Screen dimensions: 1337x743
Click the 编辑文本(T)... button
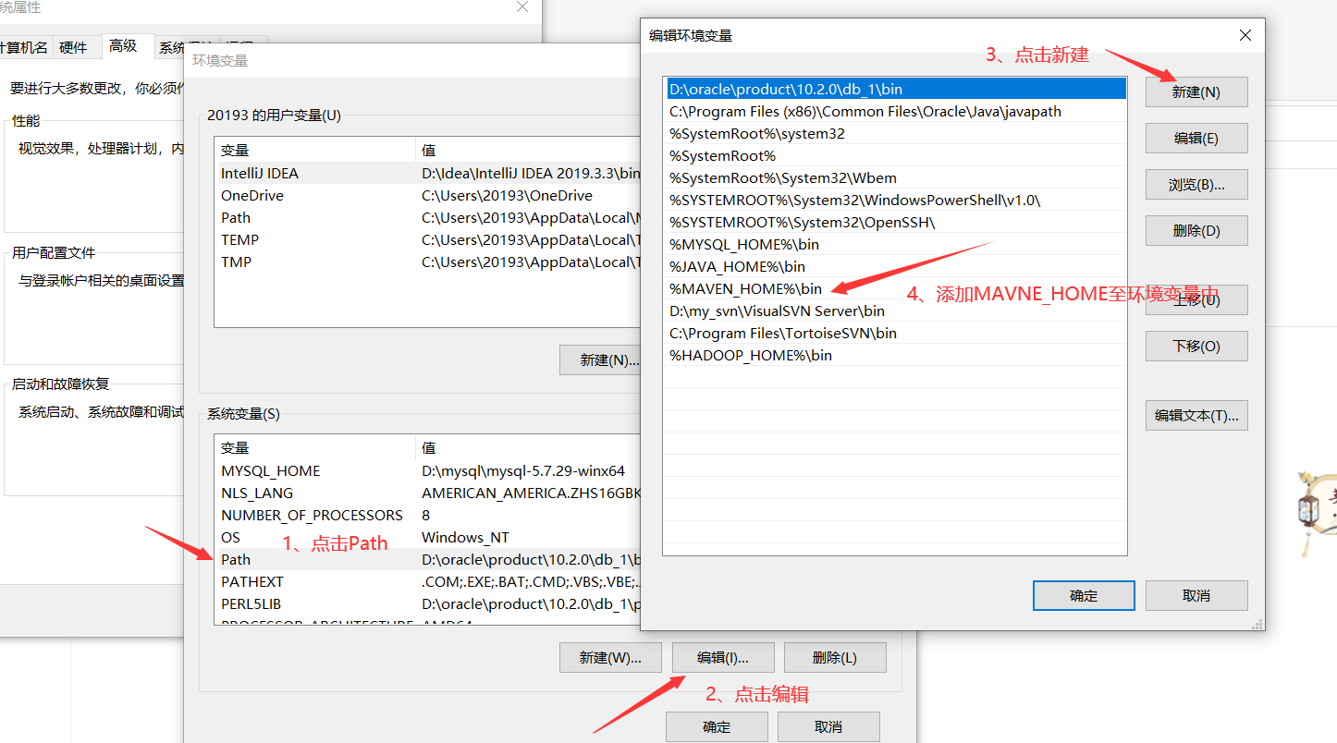tap(1196, 416)
